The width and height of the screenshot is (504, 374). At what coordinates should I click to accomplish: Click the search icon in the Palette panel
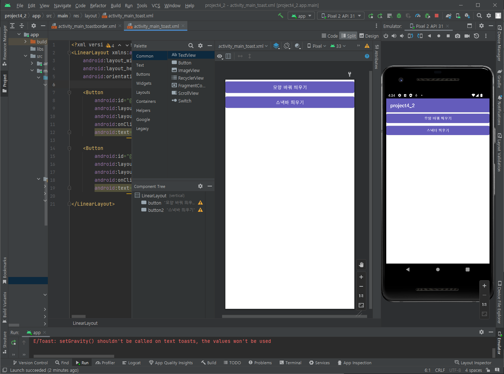click(x=191, y=46)
